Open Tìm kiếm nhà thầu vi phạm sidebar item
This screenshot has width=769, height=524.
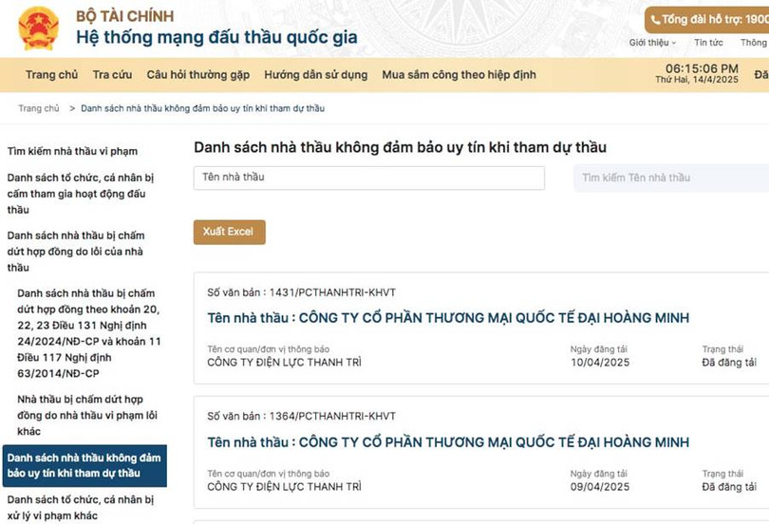pos(72,151)
